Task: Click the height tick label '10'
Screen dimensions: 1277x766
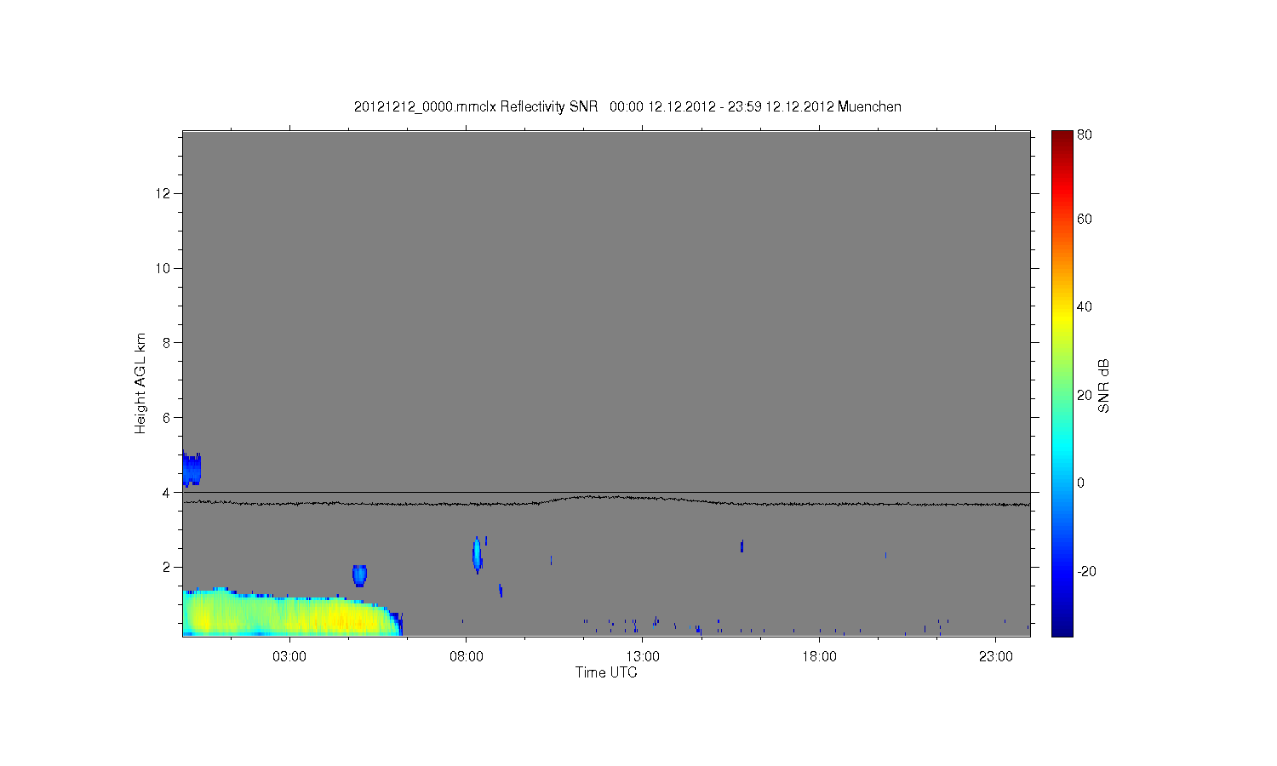Action: pyautogui.click(x=164, y=268)
